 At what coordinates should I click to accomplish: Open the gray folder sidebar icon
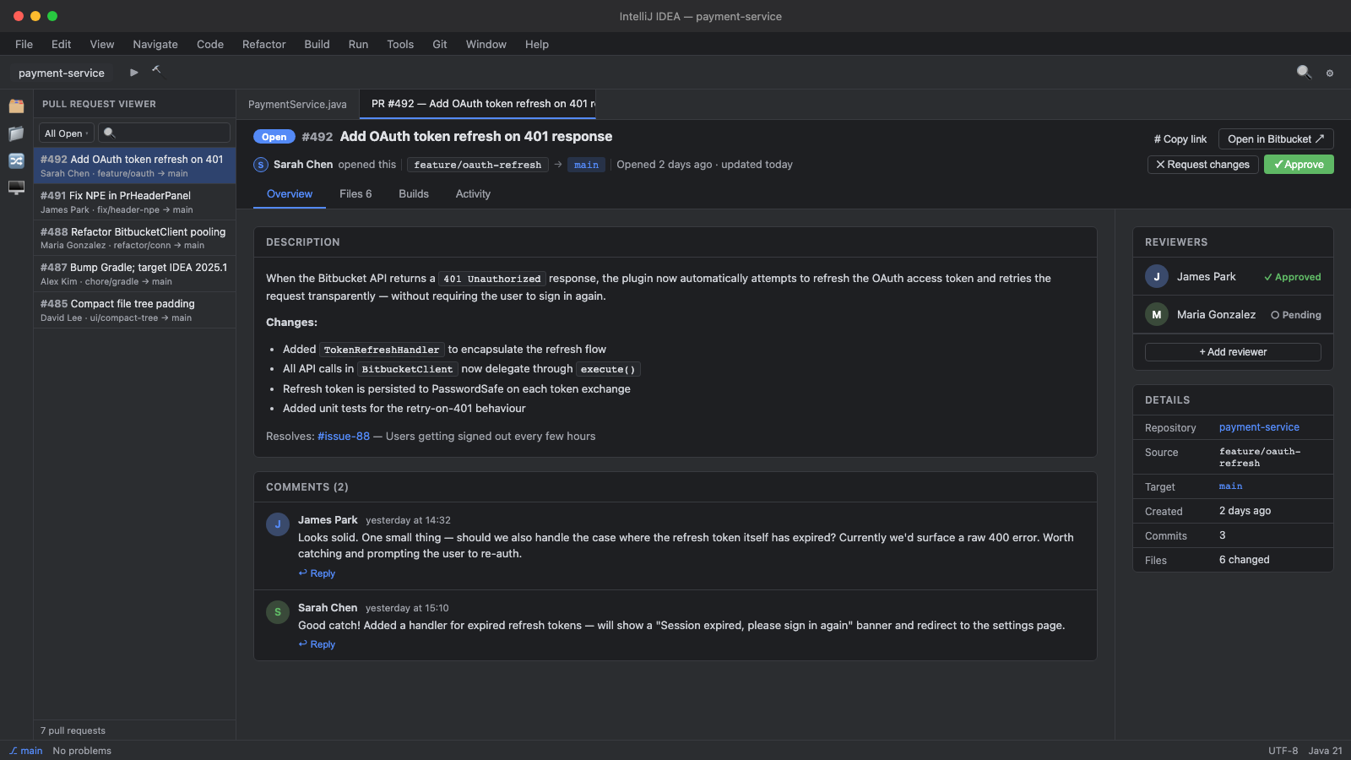pos(16,133)
